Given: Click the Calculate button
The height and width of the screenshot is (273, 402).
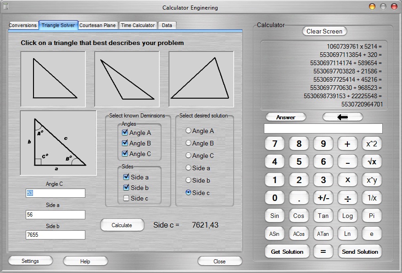Looking at the screenshot, I should pyautogui.click(x=122, y=225).
